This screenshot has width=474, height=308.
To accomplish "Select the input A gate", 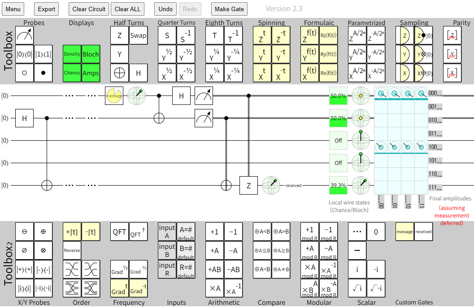I will (166, 231).
